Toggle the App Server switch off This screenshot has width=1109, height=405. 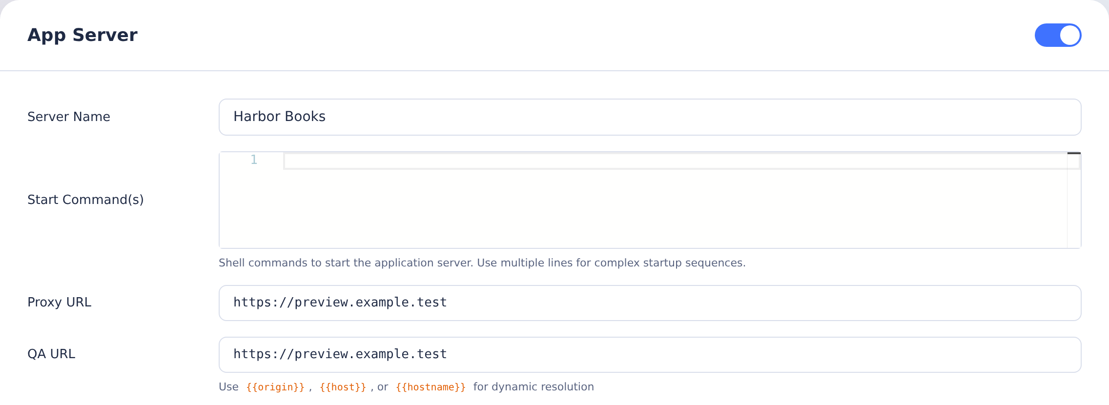(x=1058, y=35)
